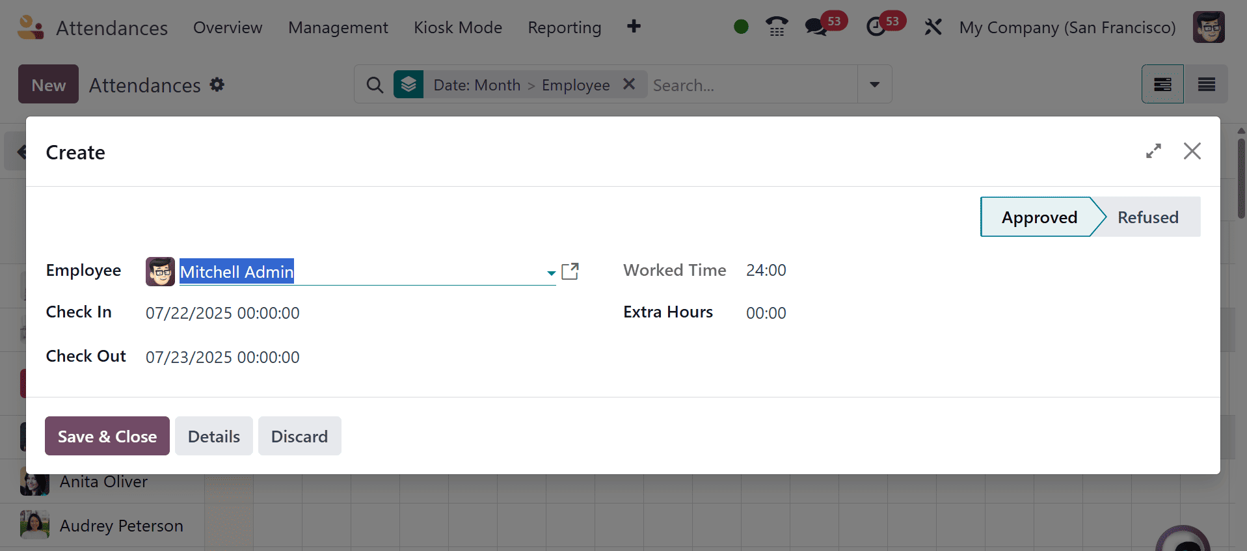Screen dimensions: 1247x551
Task: Click the Check In date field
Action: 222,313
